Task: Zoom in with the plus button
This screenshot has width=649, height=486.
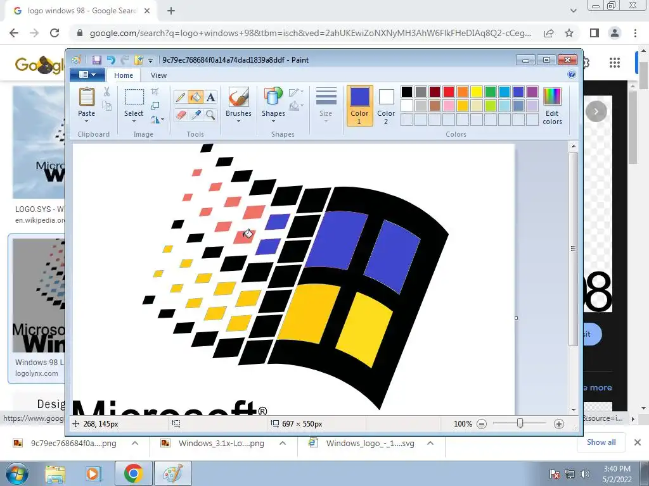Action: [x=559, y=424]
